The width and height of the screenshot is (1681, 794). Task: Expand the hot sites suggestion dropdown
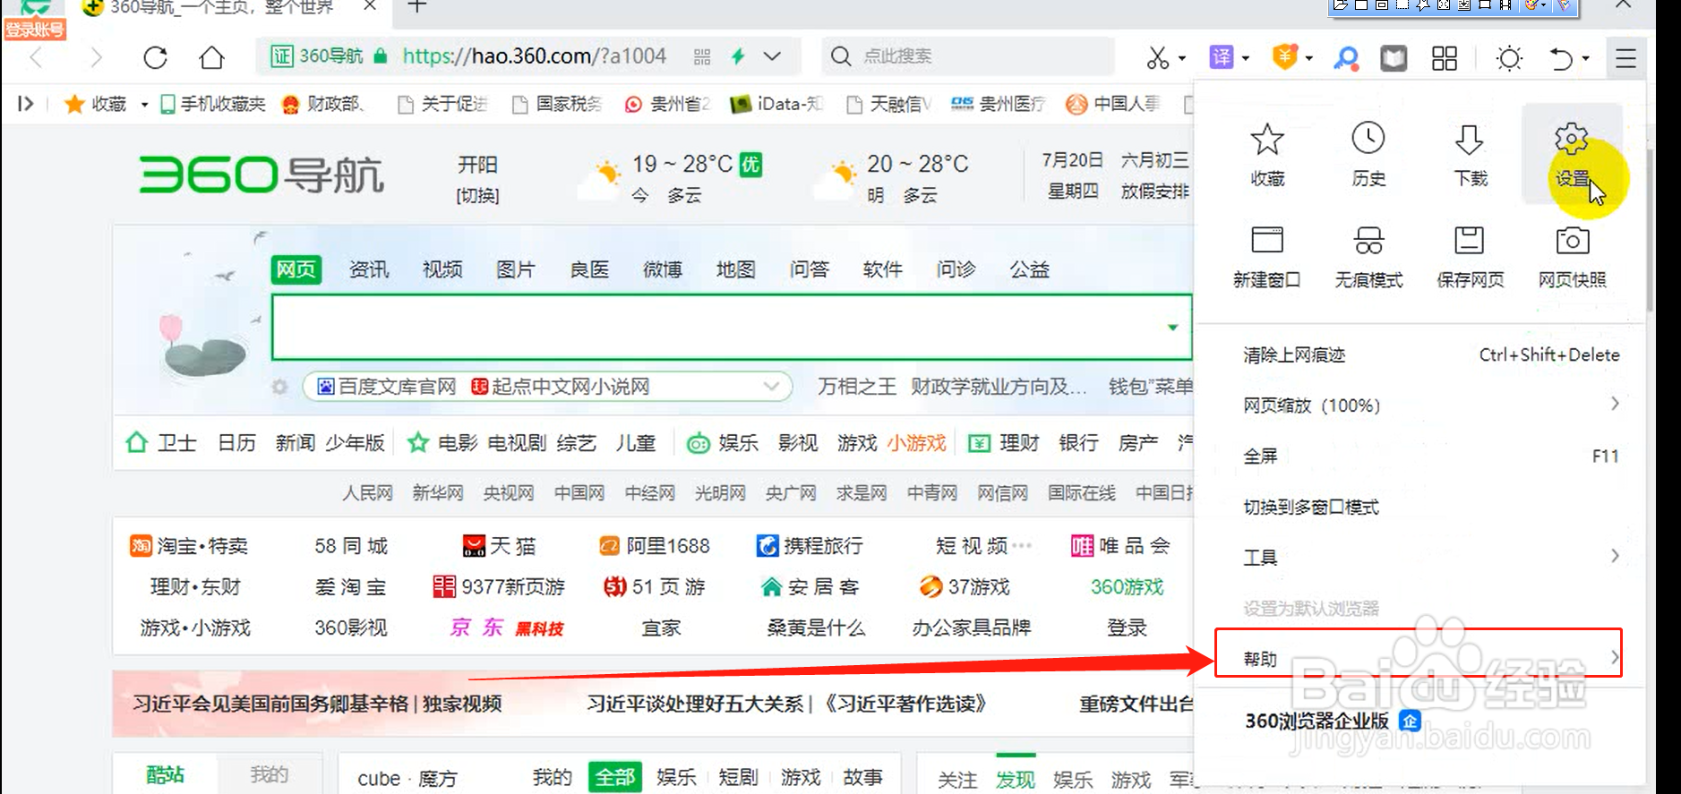point(771,386)
